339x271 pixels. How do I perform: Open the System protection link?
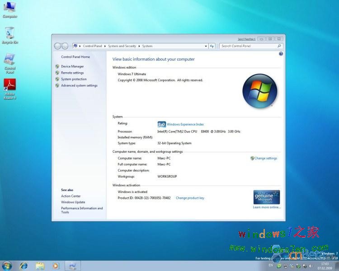74,79
